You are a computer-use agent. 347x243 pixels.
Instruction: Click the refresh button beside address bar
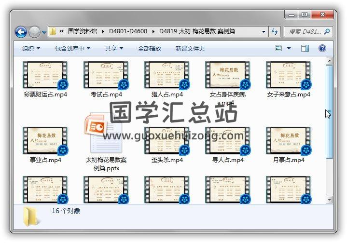pos(275,32)
